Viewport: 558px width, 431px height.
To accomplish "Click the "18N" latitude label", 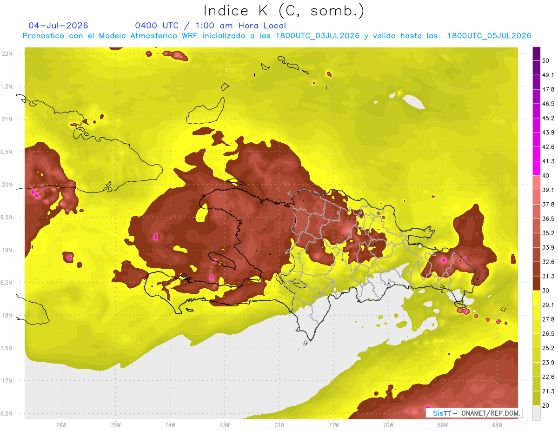I will coord(7,315).
